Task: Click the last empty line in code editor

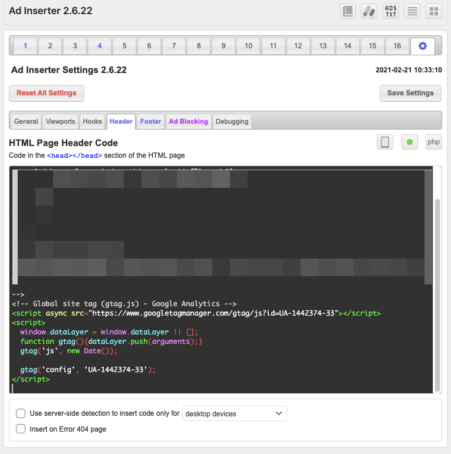Action: click(222, 388)
